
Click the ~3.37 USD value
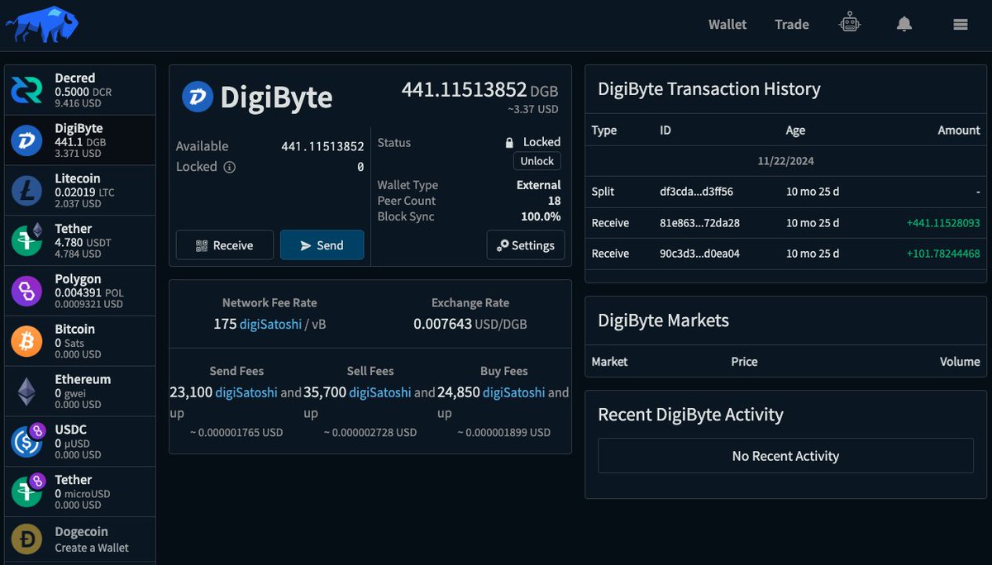(x=532, y=109)
